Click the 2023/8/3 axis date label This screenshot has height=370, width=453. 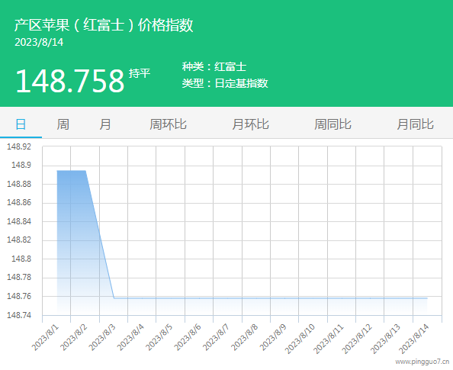[102, 337]
